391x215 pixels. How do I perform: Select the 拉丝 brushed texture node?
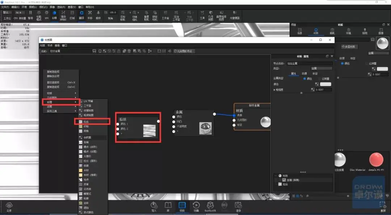pyautogui.click(x=138, y=127)
